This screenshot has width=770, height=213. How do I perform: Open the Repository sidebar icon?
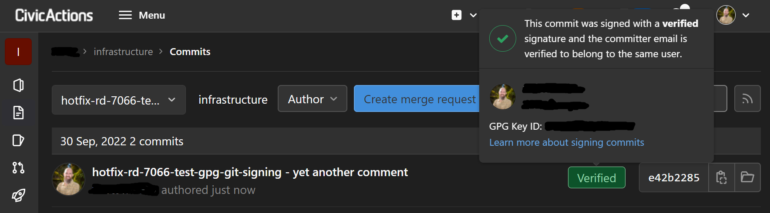pyautogui.click(x=18, y=113)
